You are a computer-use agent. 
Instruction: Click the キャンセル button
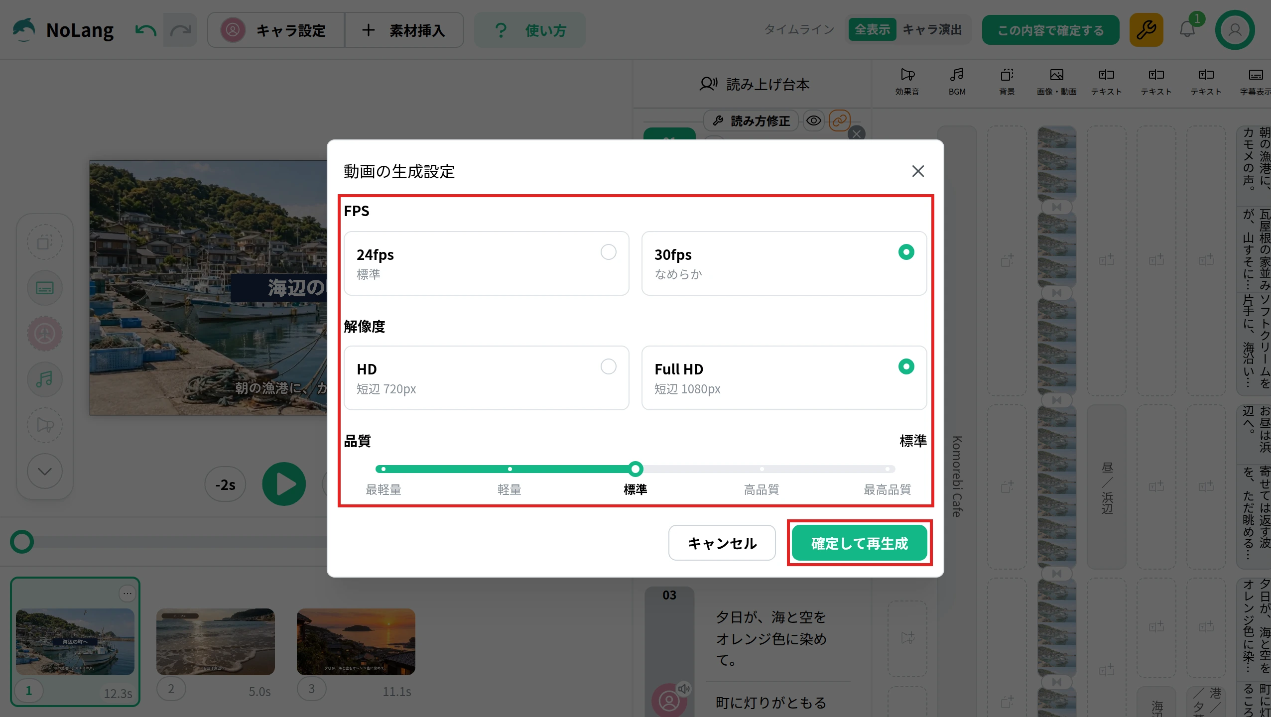tap(722, 543)
